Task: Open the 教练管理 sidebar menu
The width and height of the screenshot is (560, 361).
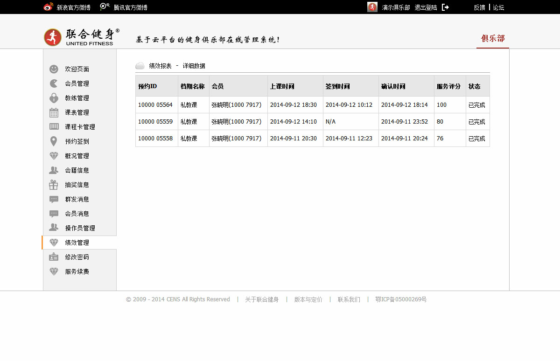Action: [x=77, y=98]
